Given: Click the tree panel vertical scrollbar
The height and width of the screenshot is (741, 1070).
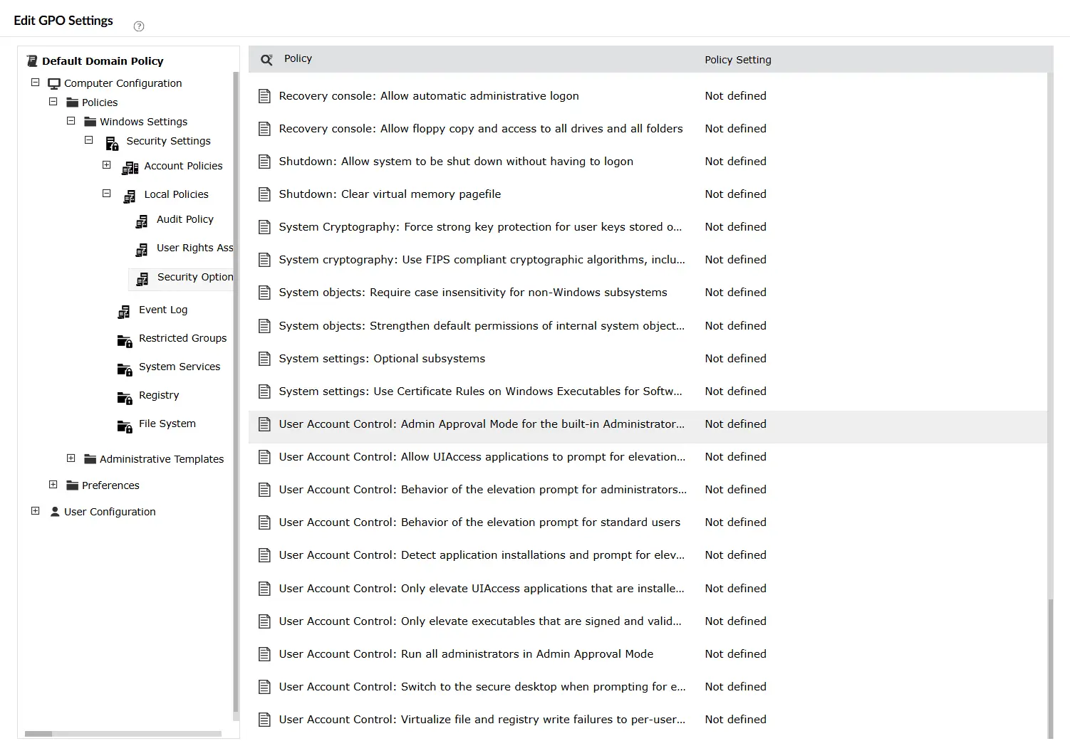Looking at the screenshot, I should 236,391.
